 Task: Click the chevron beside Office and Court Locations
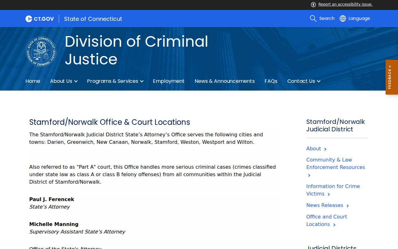coord(334,225)
